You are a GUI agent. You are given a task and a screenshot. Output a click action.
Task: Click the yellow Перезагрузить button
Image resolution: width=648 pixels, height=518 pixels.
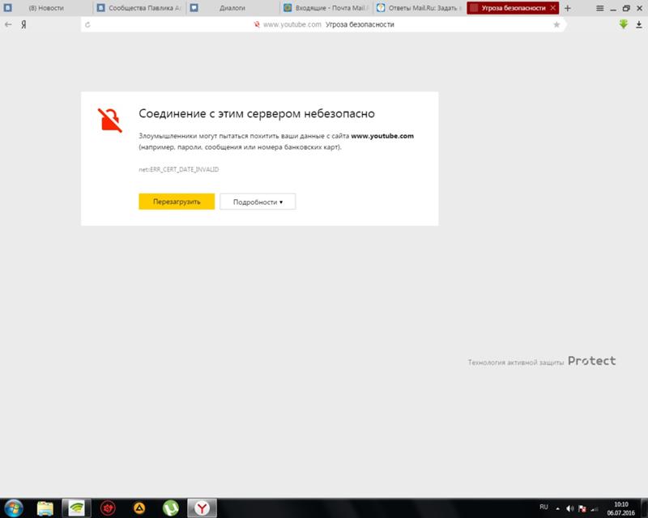[177, 202]
